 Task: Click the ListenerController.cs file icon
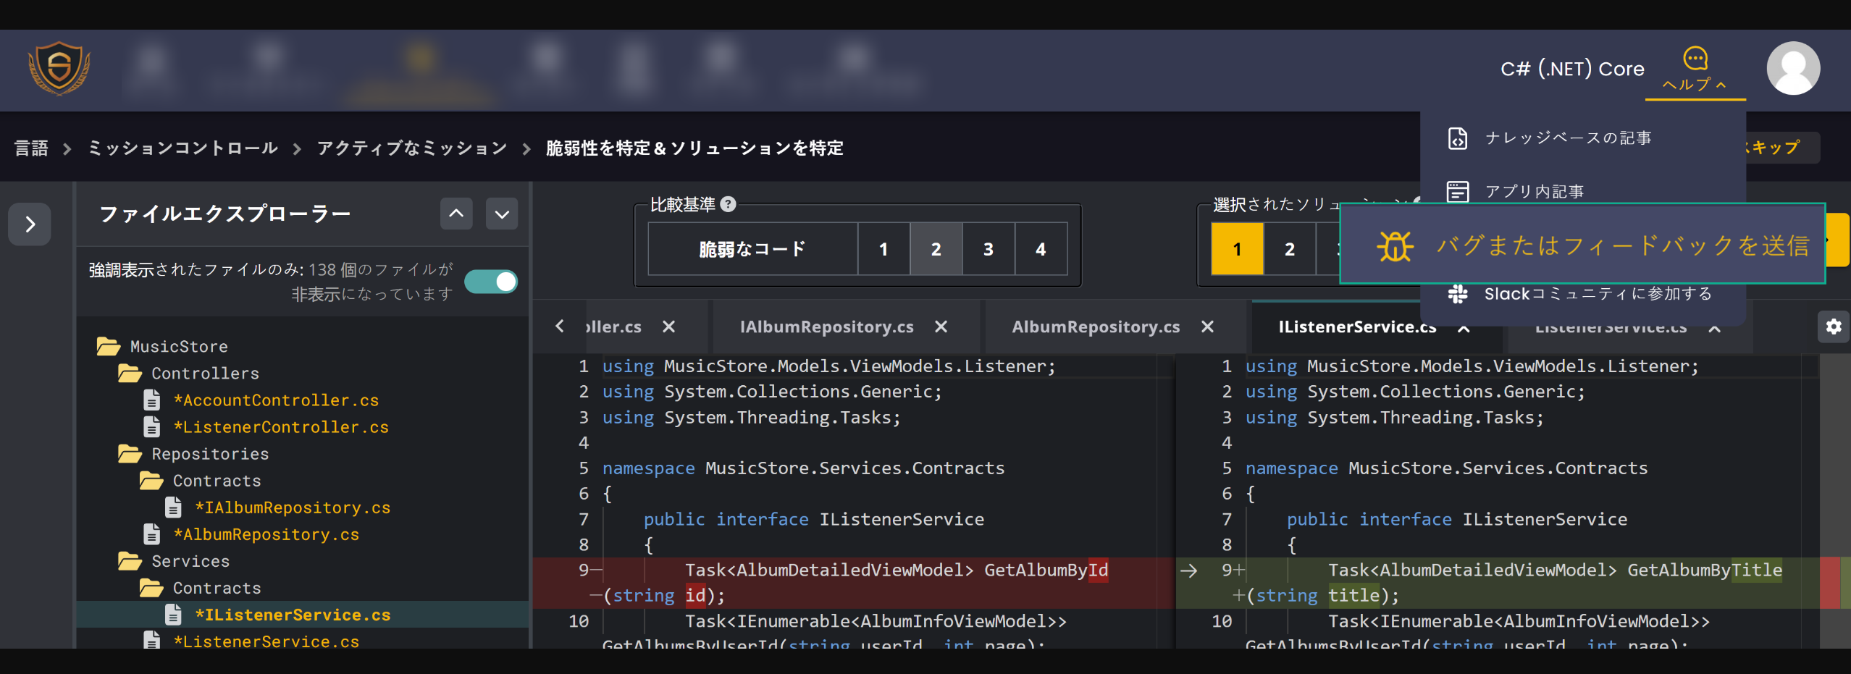click(x=151, y=426)
